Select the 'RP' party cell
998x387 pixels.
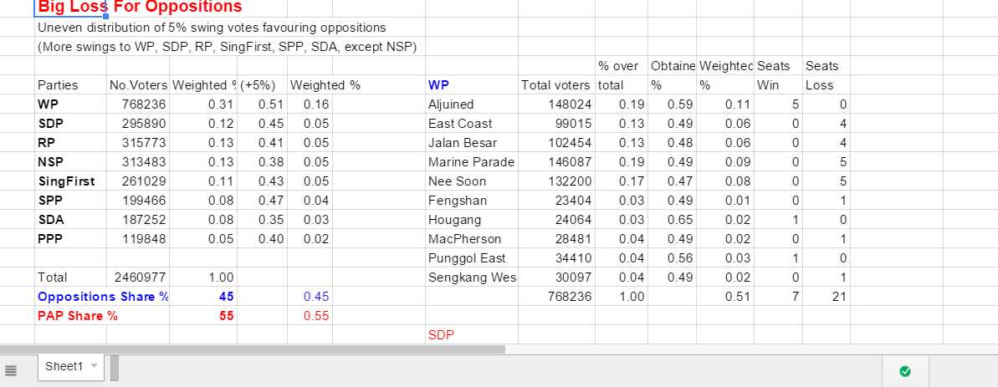[x=70, y=142]
